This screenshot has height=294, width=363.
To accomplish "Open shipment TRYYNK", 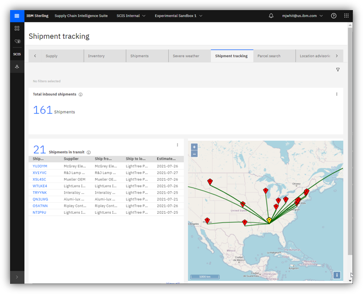I will [x=40, y=193].
